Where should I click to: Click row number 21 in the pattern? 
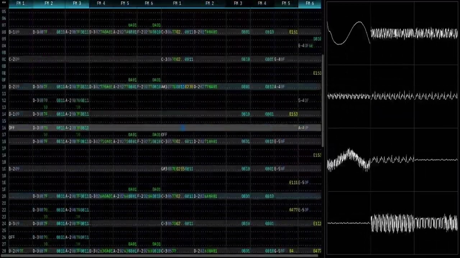pos(4,203)
